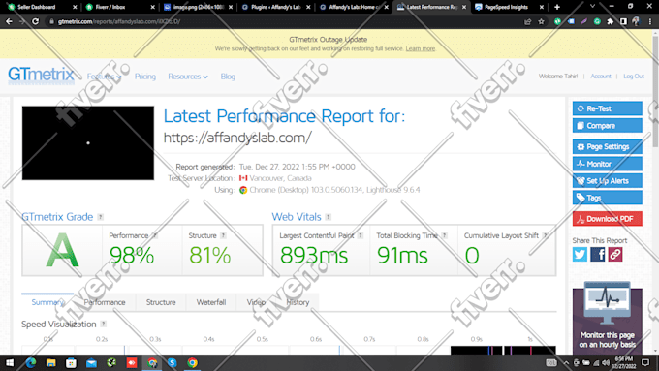This screenshot has height=371, width=659.
Task: Open the tab search chevron
Action: point(592,7)
